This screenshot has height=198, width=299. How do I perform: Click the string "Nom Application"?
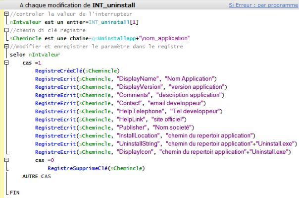click(x=190, y=79)
